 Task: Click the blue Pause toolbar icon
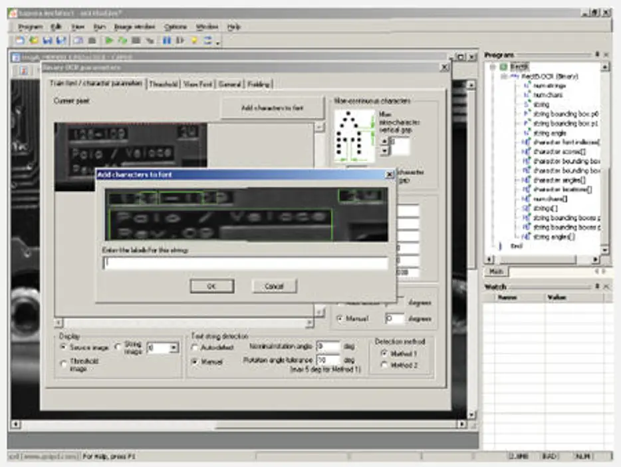[x=167, y=41]
